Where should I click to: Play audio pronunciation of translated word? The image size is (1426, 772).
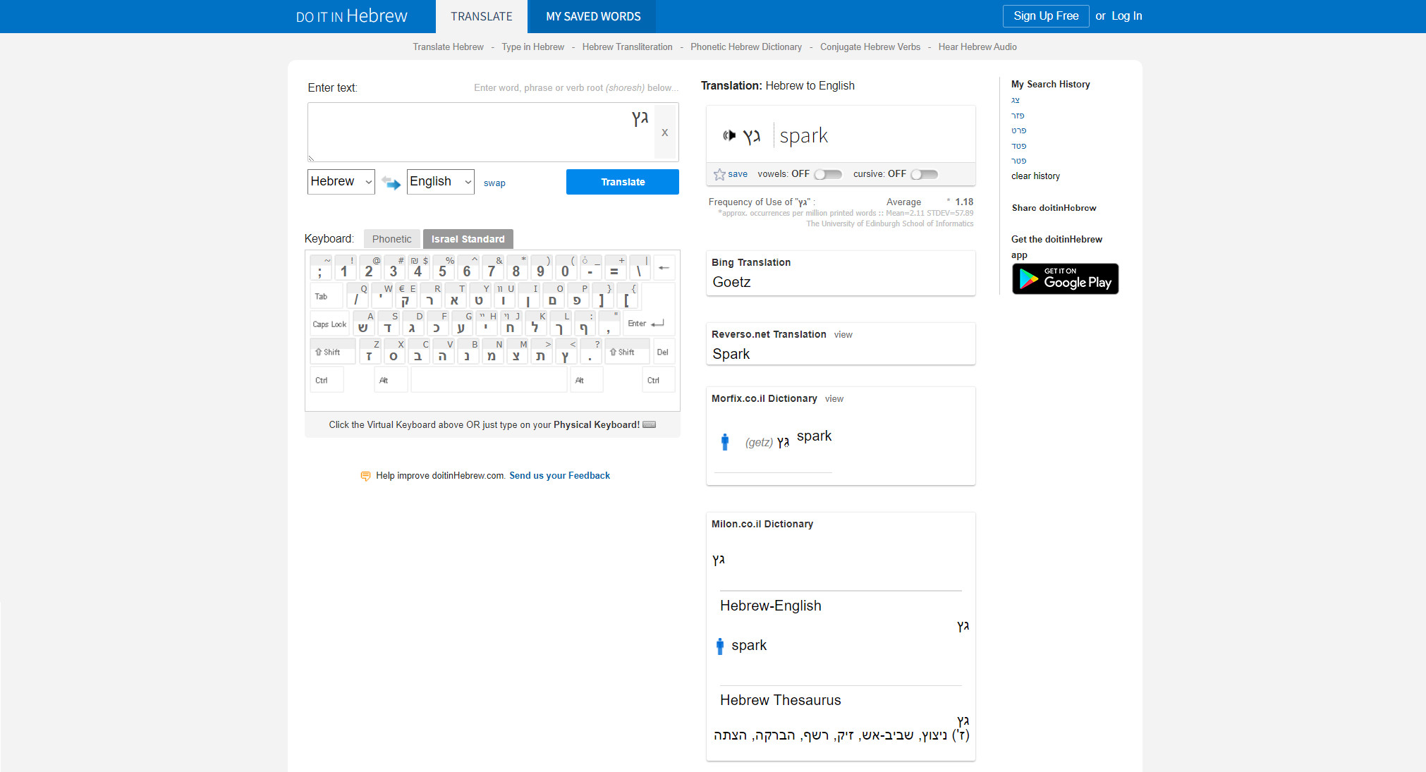click(729, 135)
